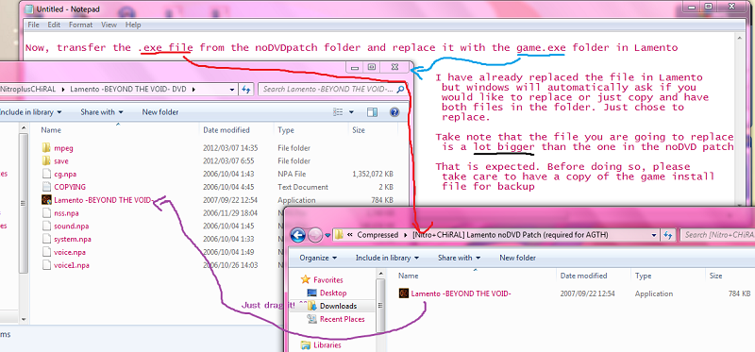The image size is (755, 352).
Task: Open Recent Places in navigation pane
Action: [342, 319]
